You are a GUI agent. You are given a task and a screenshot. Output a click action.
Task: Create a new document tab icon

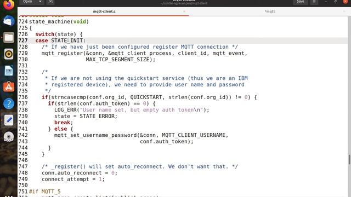point(50,2)
